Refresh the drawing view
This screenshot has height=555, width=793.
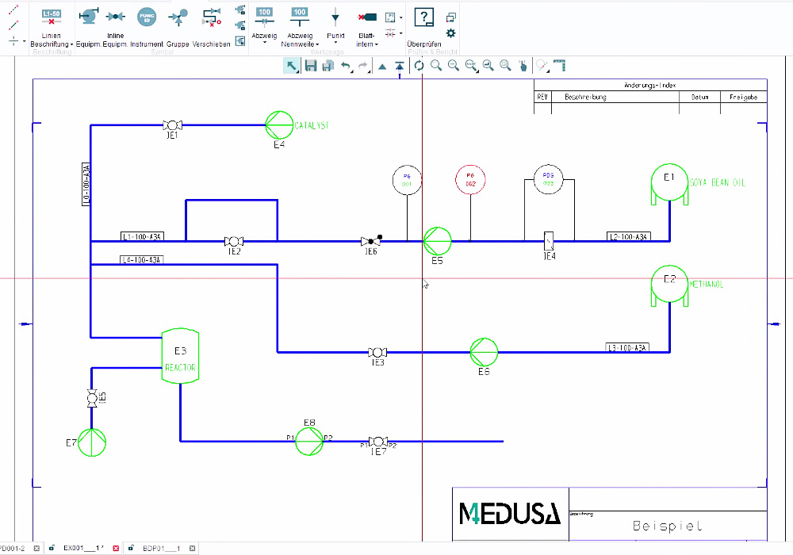pyautogui.click(x=419, y=66)
